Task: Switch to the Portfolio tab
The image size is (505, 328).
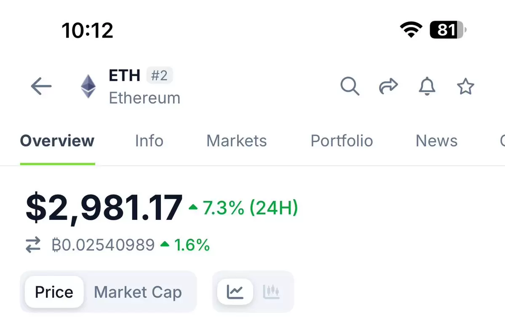Action: pyautogui.click(x=342, y=141)
